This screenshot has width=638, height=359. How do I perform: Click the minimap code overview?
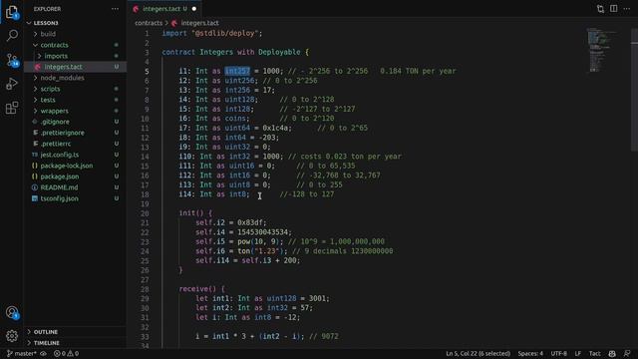pos(602,50)
